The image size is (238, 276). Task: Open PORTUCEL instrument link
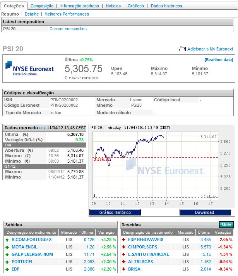coord(23,262)
